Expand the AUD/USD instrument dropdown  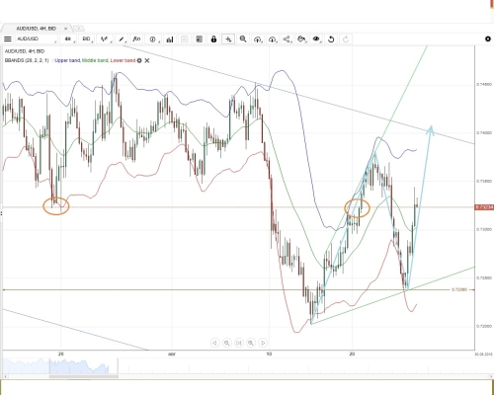(36, 39)
